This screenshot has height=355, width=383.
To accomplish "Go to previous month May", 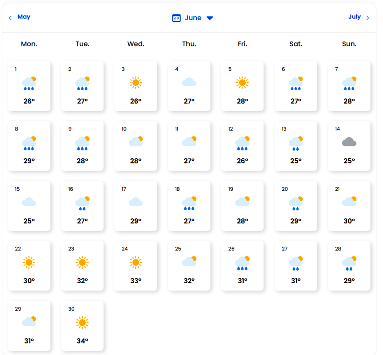I will 24,17.
